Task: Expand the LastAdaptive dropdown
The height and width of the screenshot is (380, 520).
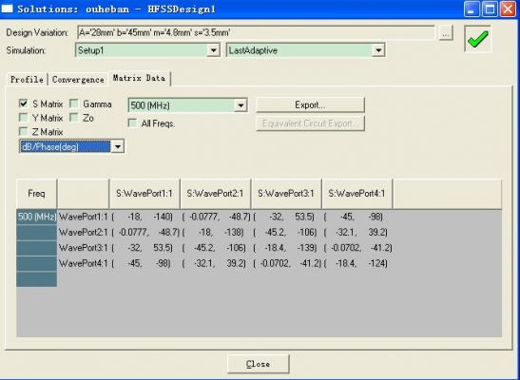Action: coord(378,50)
